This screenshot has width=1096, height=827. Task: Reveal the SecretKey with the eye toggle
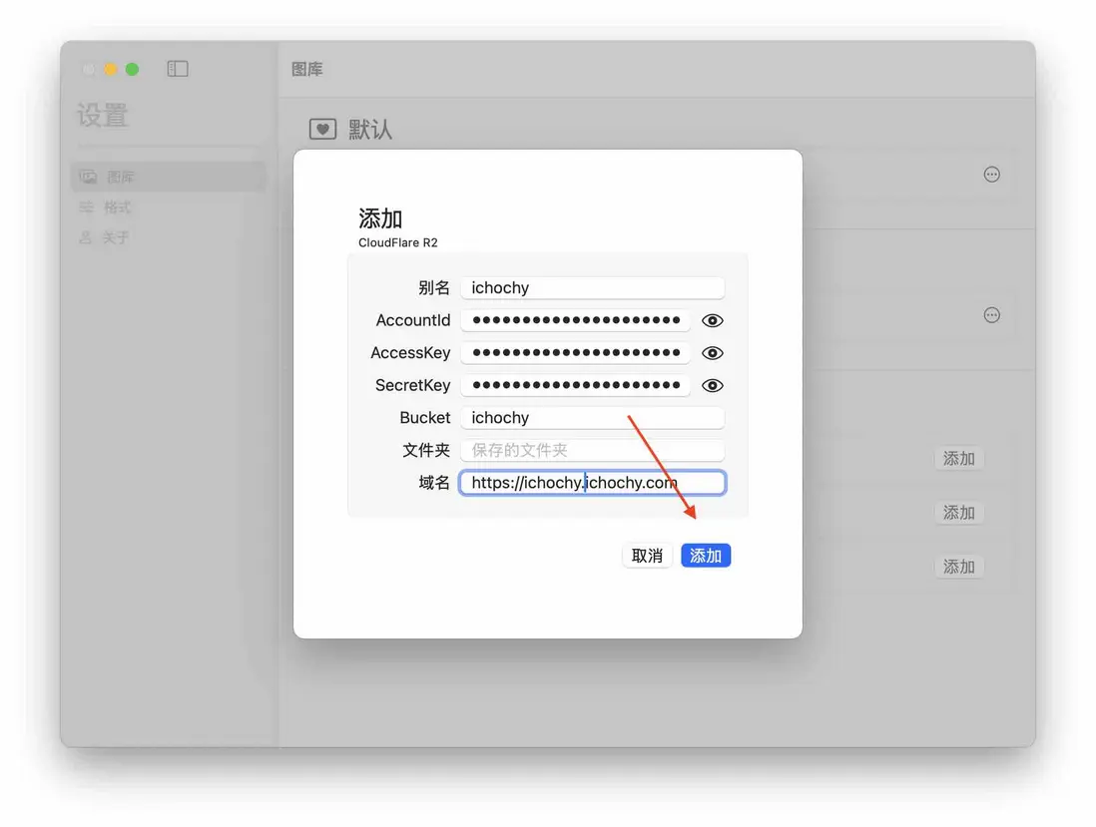pyautogui.click(x=712, y=384)
